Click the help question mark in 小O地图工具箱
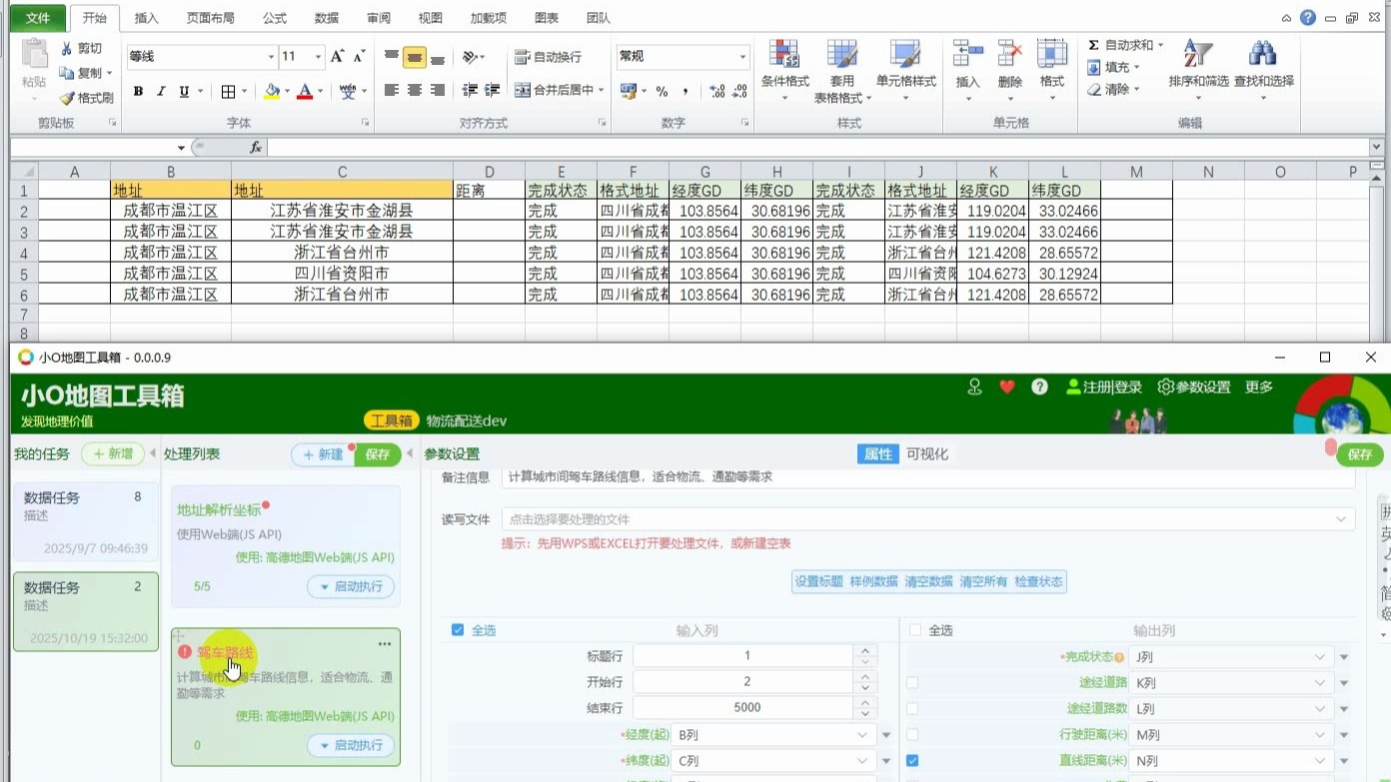Image resolution: width=1391 pixels, height=782 pixels. [x=1039, y=387]
